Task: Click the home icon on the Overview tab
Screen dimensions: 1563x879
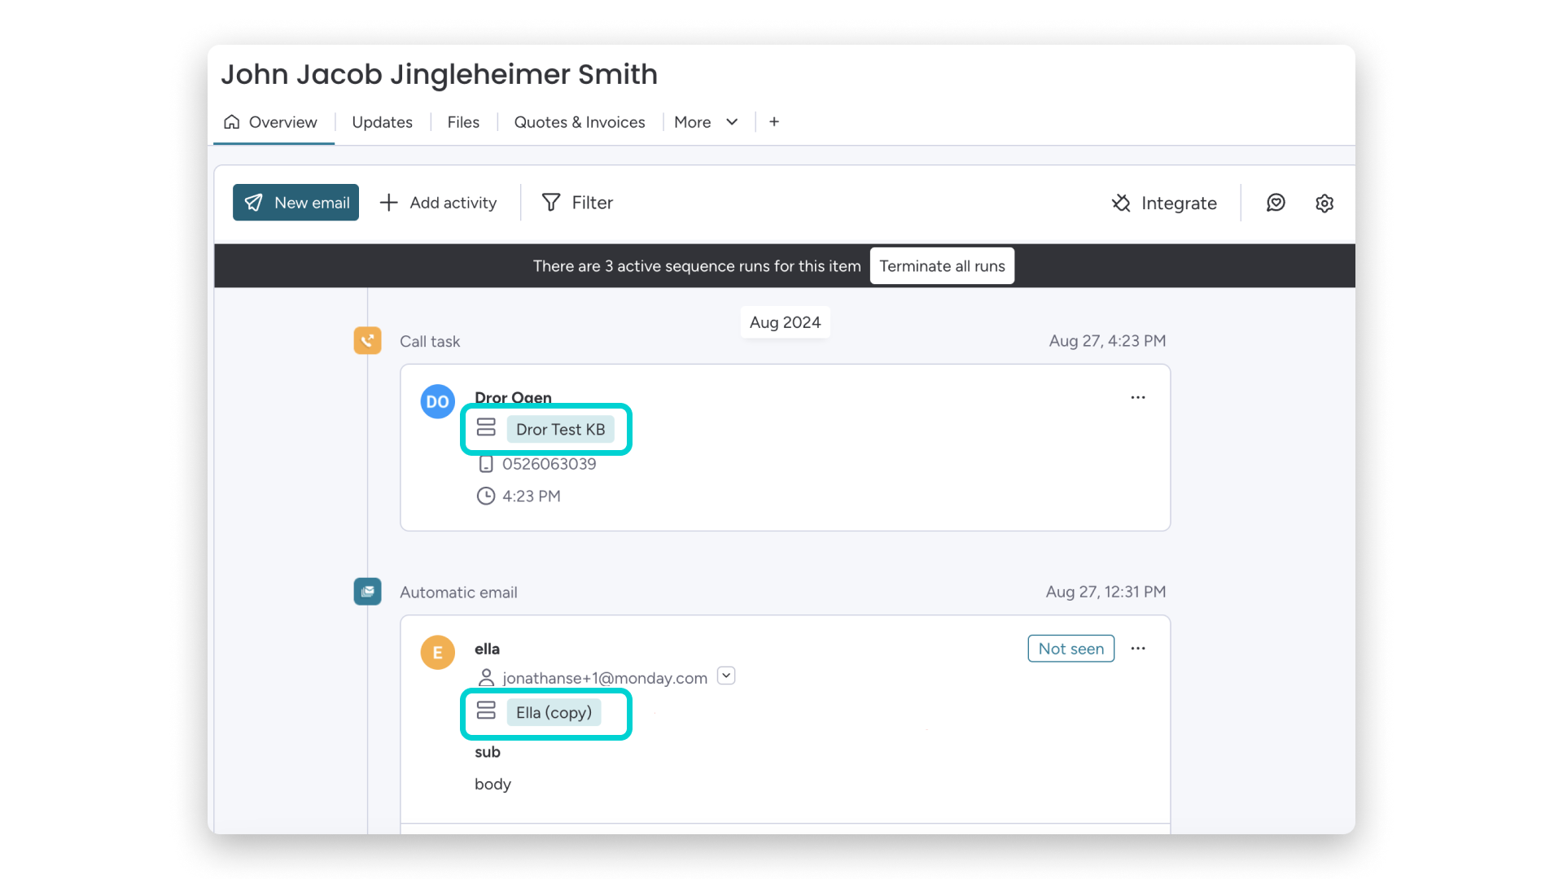Action: click(232, 121)
